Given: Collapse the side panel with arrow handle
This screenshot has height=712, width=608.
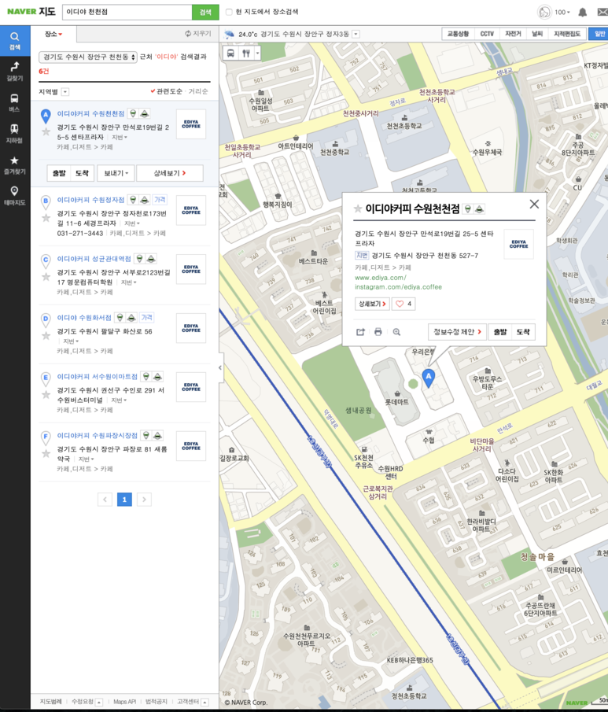Looking at the screenshot, I should click(220, 368).
